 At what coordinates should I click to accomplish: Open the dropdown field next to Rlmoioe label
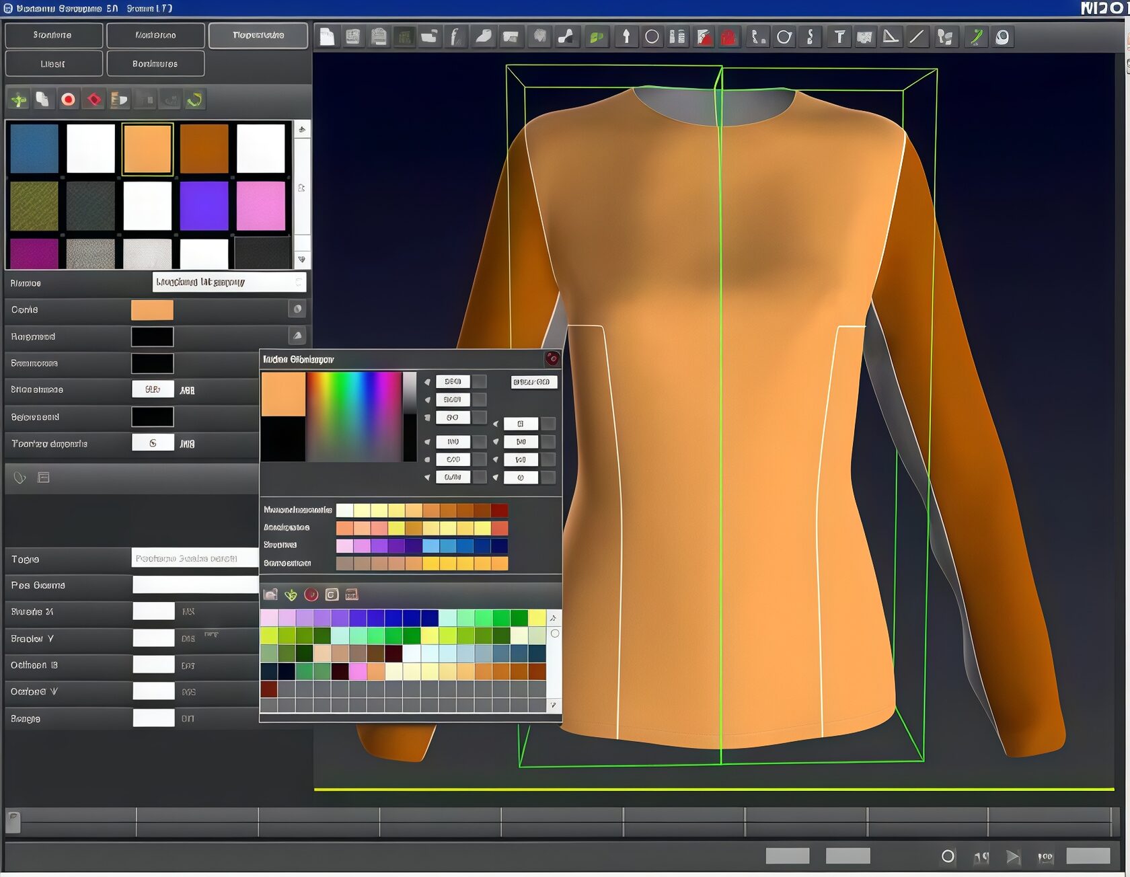click(x=229, y=282)
